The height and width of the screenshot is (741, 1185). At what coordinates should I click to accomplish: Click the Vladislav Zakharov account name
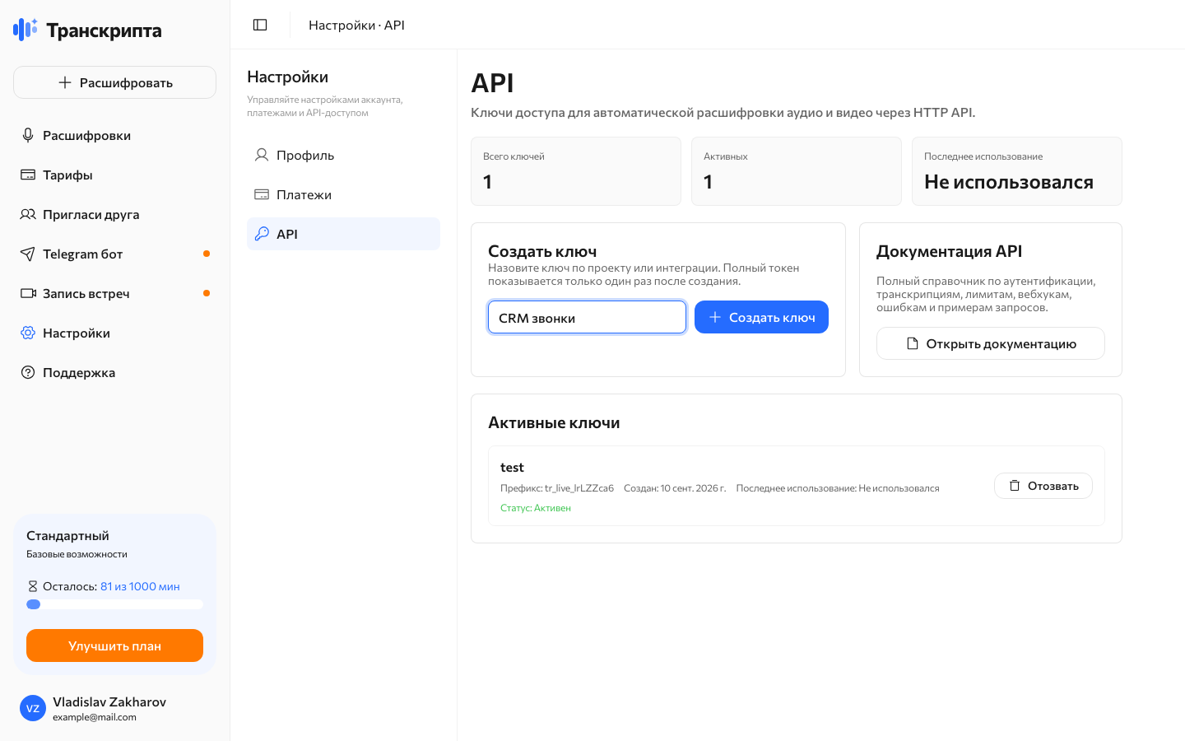click(x=109, y=701)
